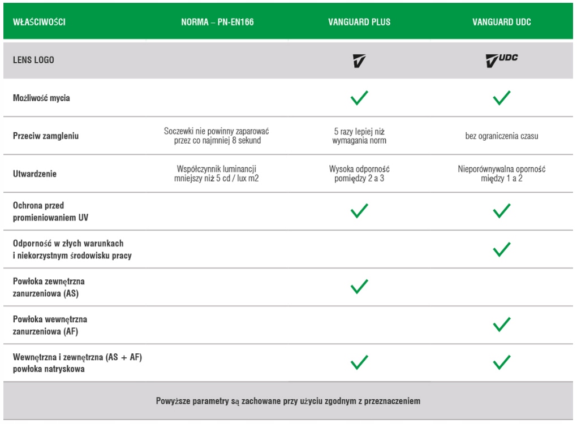Click the 'bez ograniczenia czasu' cell text
This screenshot has height=424, width=577.
pyautogui.click(x=502, y=136)
